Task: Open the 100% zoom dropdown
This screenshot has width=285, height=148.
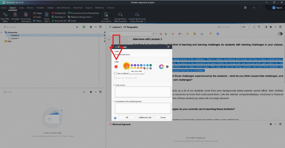Action: coord(245,27)
